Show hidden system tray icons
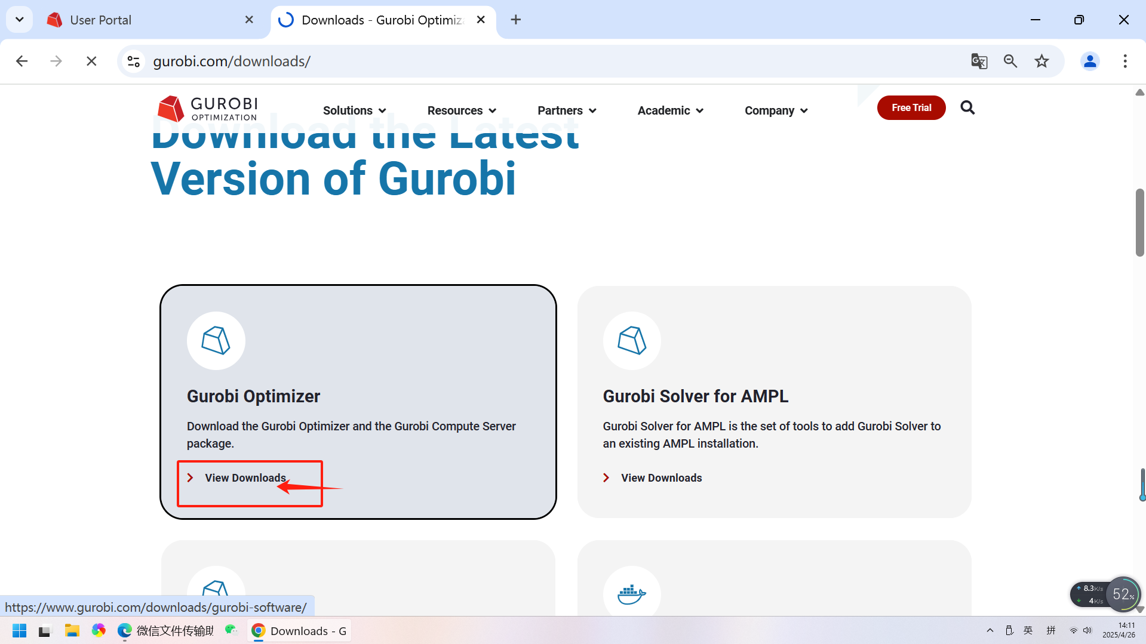Screen dimensions: 1146x644 [x=990, y=630]
